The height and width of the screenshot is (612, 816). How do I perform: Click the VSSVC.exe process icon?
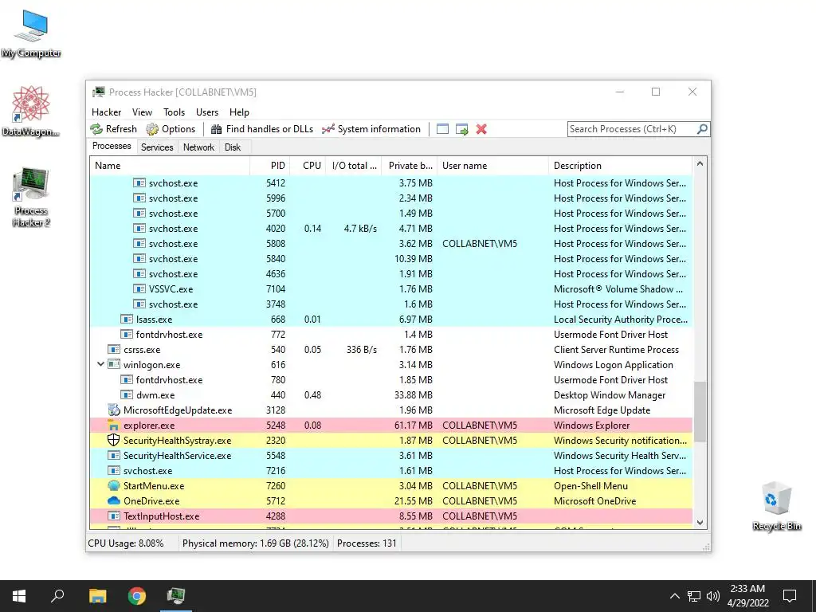pyautogui.click(x=139, y=288)
